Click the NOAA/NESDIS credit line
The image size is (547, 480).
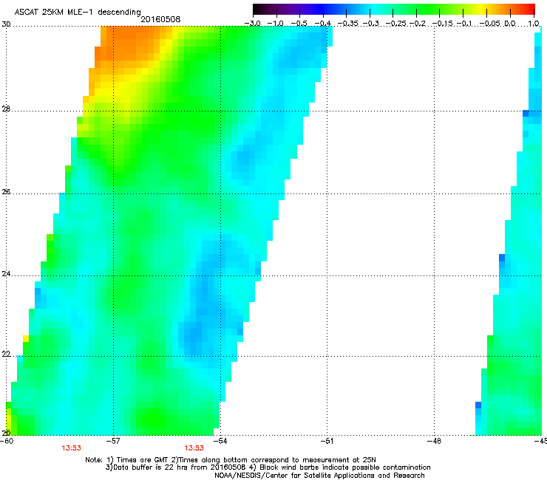[x=319, y=476]
